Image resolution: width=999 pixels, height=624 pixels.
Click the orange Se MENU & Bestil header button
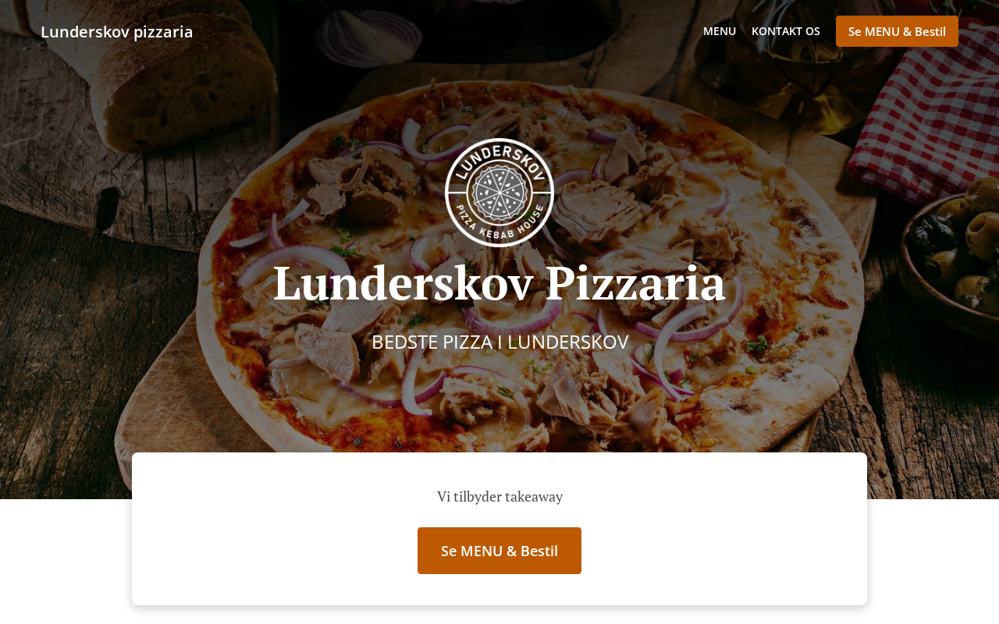(897, 31)
